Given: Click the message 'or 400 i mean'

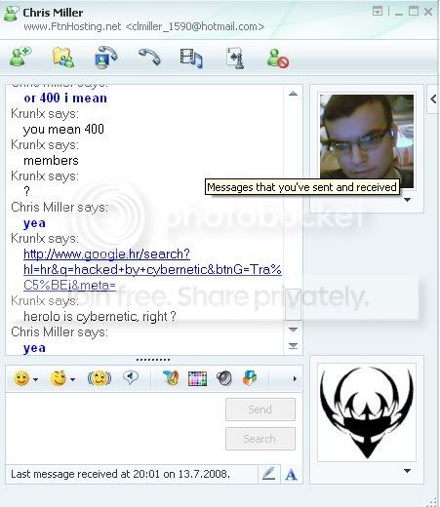Looking at the screenshot, I should click(x=65, y=98).
